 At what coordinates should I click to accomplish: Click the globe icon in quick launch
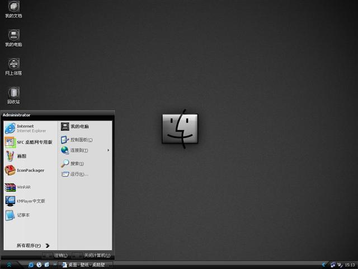coord(39,265)
